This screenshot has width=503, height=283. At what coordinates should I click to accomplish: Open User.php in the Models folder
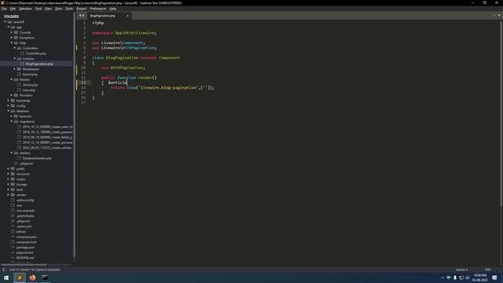[29, 90]
